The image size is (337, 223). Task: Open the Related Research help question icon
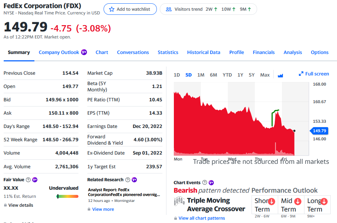(128, 180)
